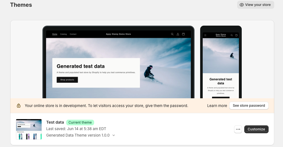The width and height of the screenshot is (283, 147).
Task: Open the Customize theme editor
Action: [x=256, y=129]
